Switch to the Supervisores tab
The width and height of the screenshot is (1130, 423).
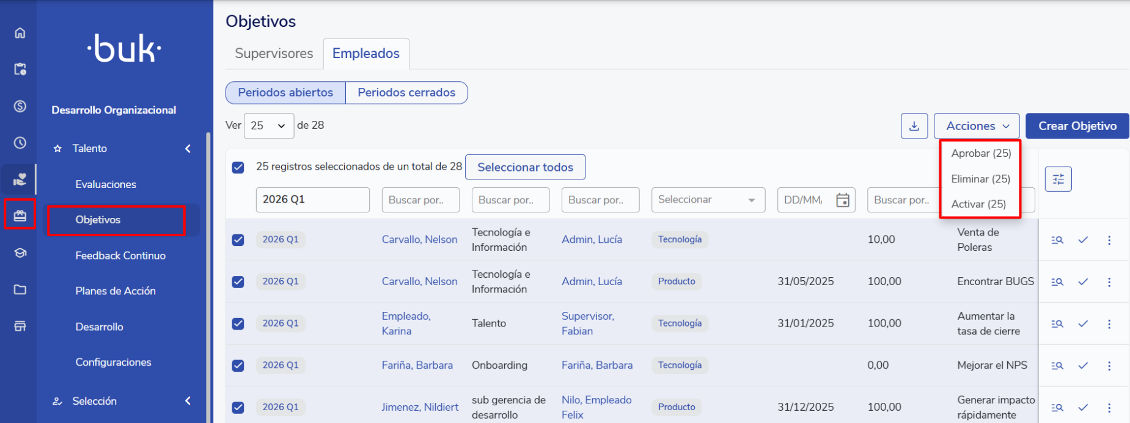pos(274,54)
